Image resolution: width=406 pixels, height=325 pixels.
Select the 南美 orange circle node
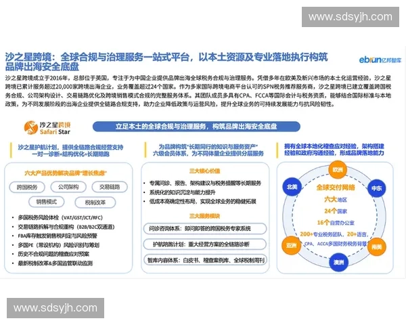[x=376, y=246]
